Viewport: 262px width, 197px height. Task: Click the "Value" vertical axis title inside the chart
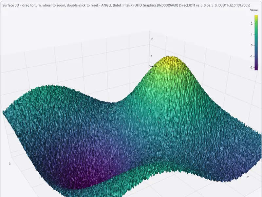click(153, 66)
